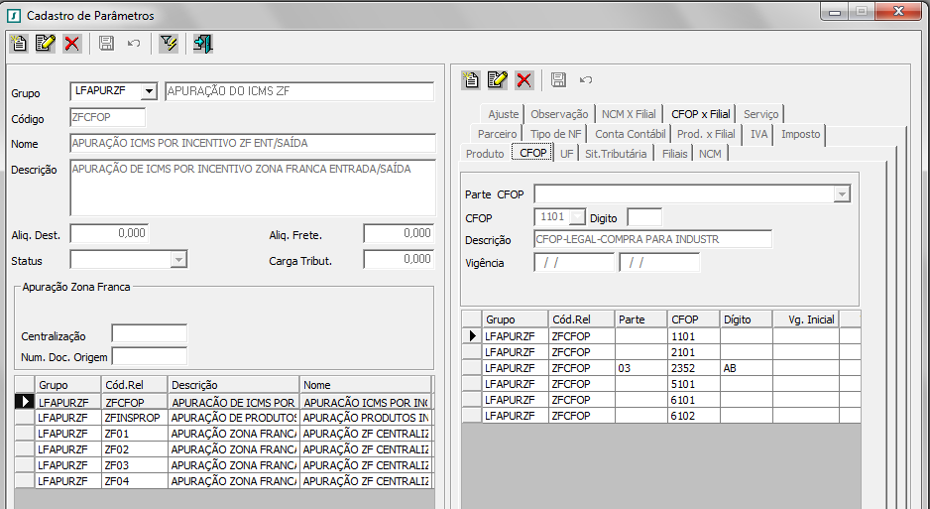Click the New record icon in main toolbar
930x509 pixels.
pyautogui.click(x=19, y=43)
